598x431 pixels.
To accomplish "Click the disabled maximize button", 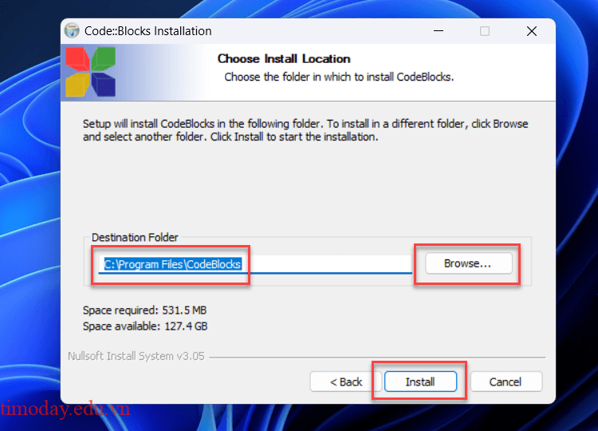I will 485,31.
